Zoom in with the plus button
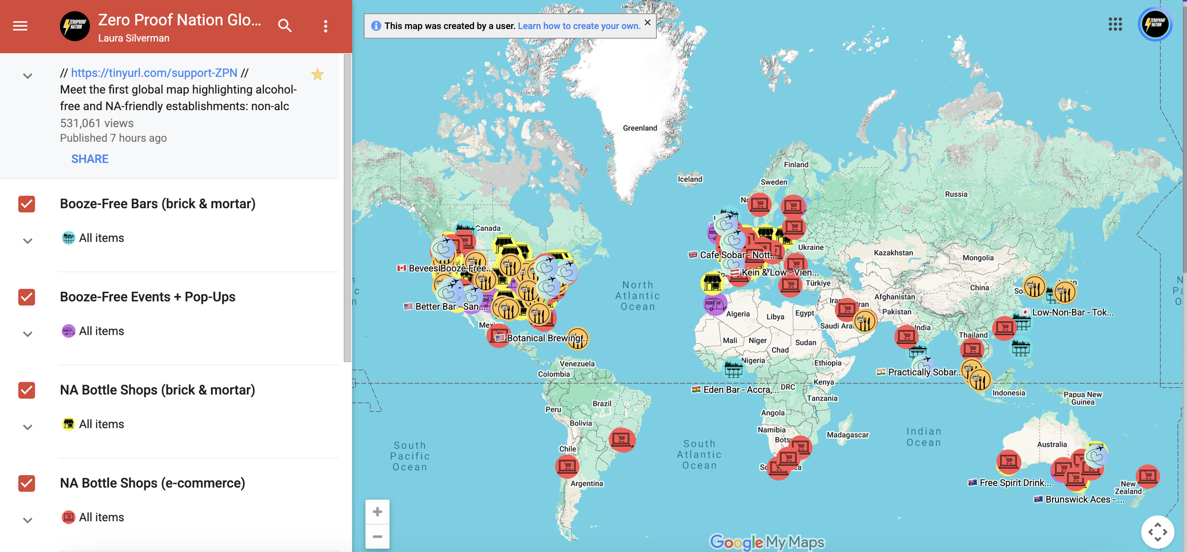Image resolution: width=1187 pixels, height=552 pixels. pyautogui.click(x=377, y=512)
